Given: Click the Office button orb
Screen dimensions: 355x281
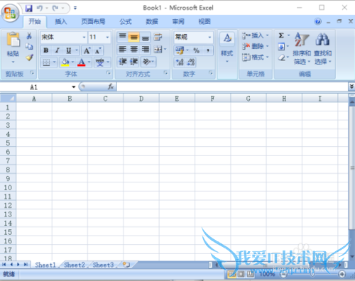Looking at the screenshot, I should (10, 13).
